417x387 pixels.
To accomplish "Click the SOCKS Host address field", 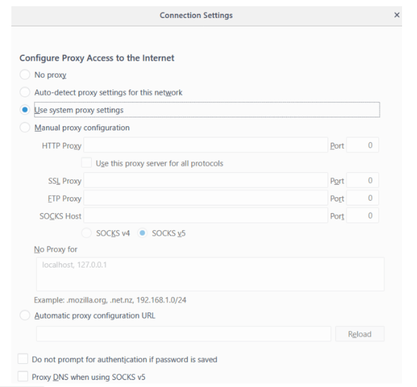I will point(205,216).
